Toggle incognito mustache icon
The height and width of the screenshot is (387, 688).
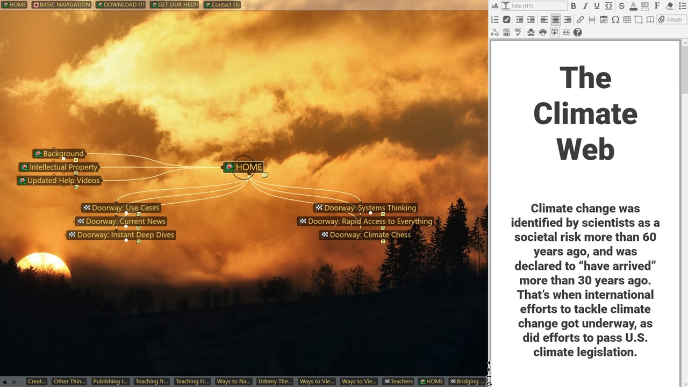[x=531, y=32]
